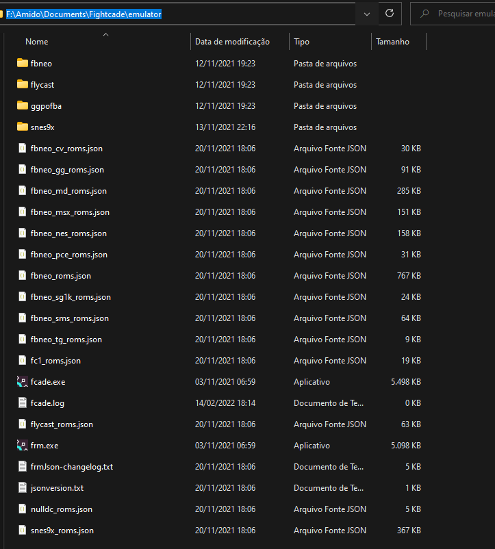
Task: Sort by the Tamanho column header
Action: (392, 42)
